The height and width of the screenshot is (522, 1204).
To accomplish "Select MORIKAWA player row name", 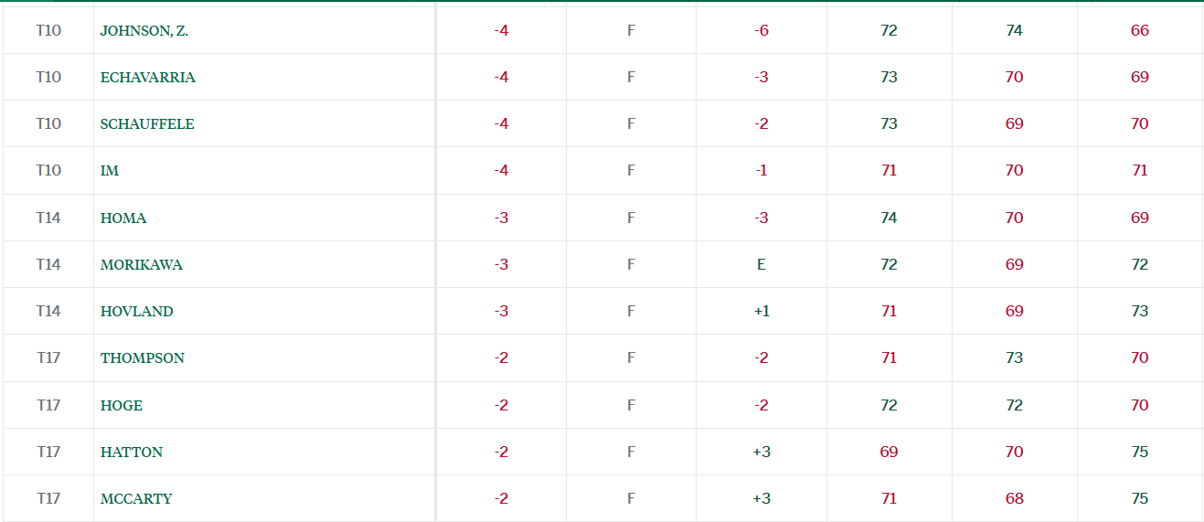I will pos(142,264).
